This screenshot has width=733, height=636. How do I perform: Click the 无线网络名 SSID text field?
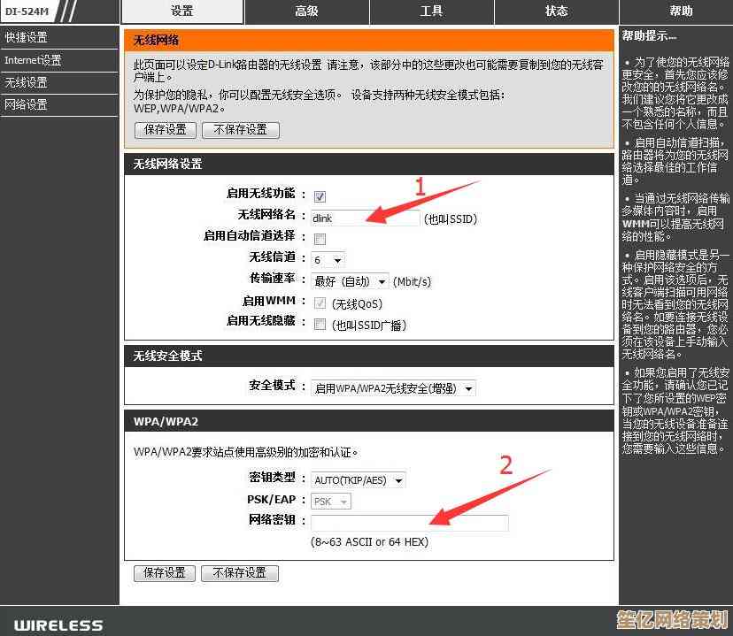click(365, 218)
